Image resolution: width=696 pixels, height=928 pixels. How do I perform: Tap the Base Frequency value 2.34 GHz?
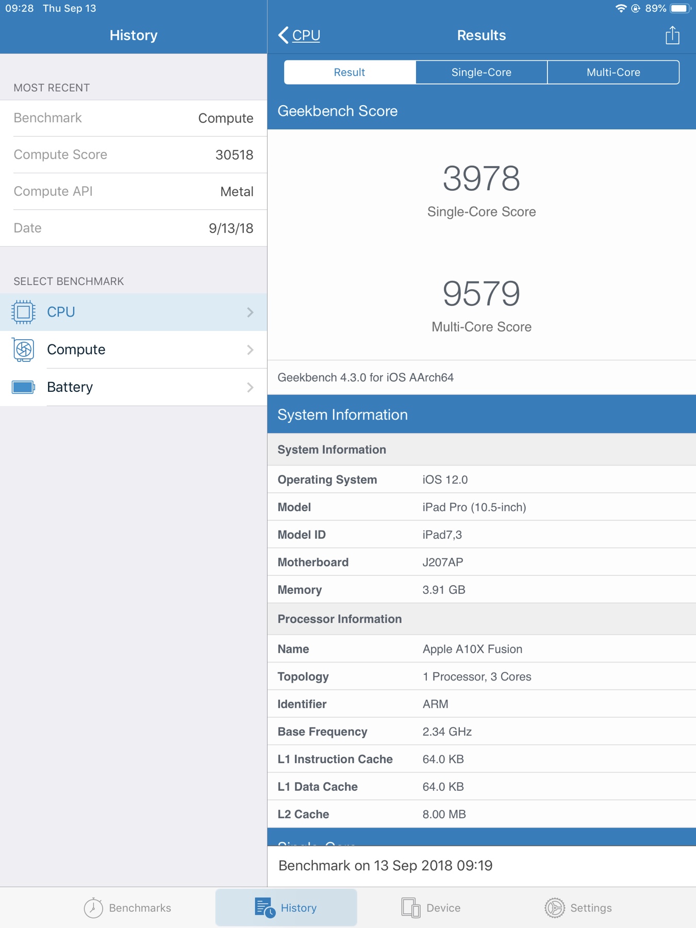pos(447,732)
